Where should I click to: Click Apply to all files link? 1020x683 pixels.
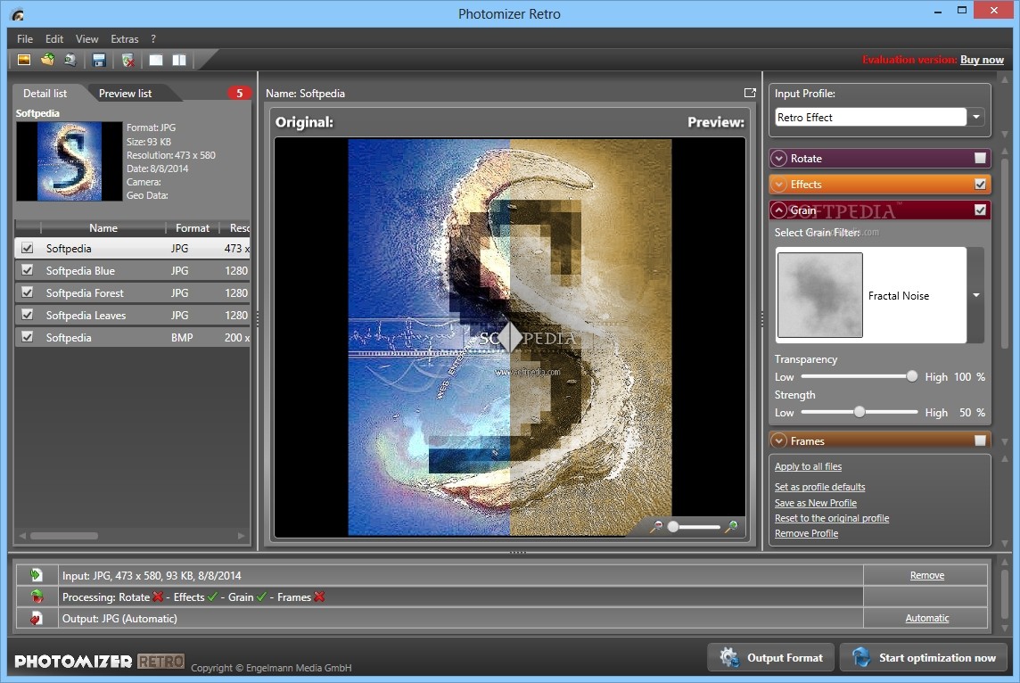[x=808, y=466]
